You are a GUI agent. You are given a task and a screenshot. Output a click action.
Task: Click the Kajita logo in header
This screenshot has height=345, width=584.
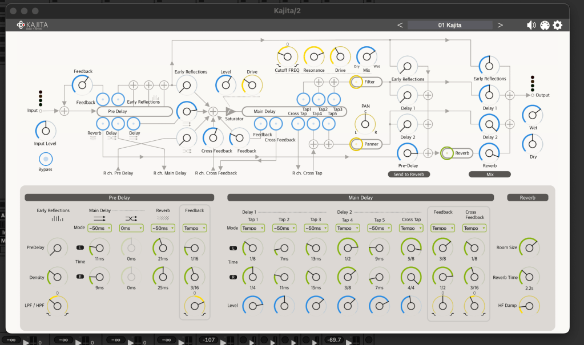point(34,25)
